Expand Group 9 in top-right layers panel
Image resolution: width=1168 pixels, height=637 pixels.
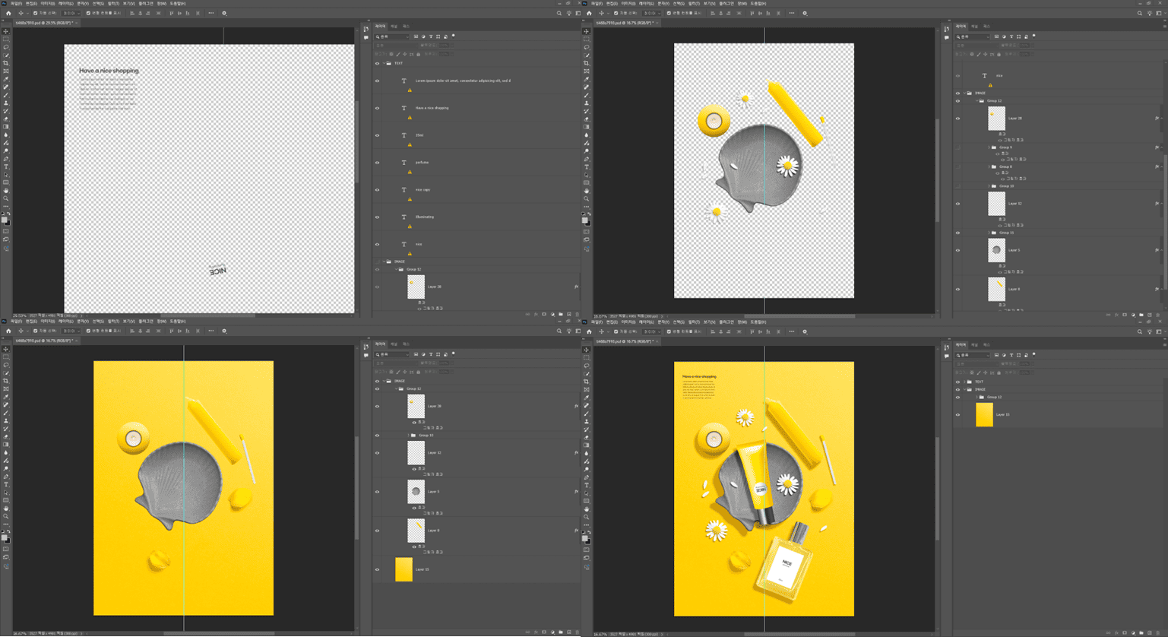[x=989, y=147]
